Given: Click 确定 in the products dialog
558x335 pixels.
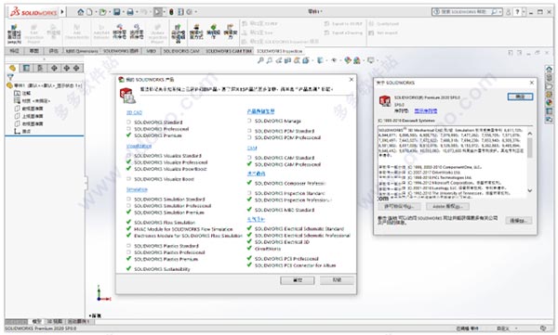Looking at the screenshot, I should click(298, 280).
